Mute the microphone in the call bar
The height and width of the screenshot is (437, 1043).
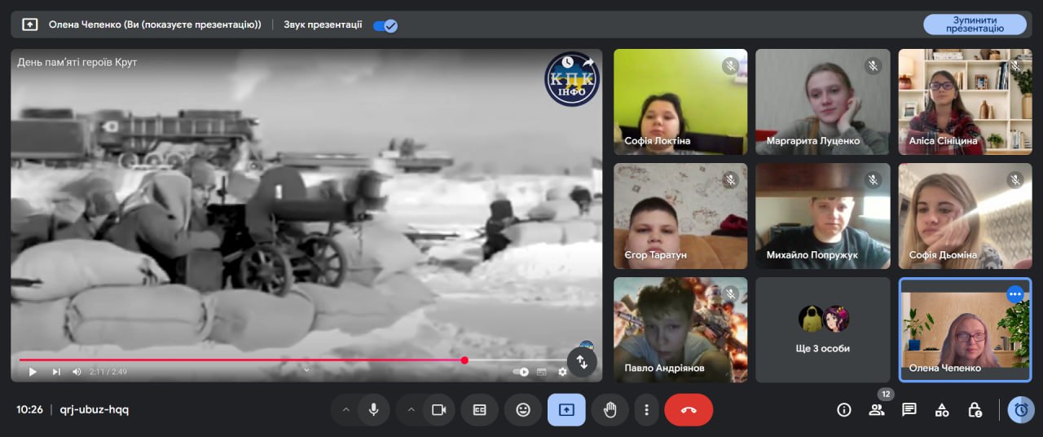coord(373,410)
